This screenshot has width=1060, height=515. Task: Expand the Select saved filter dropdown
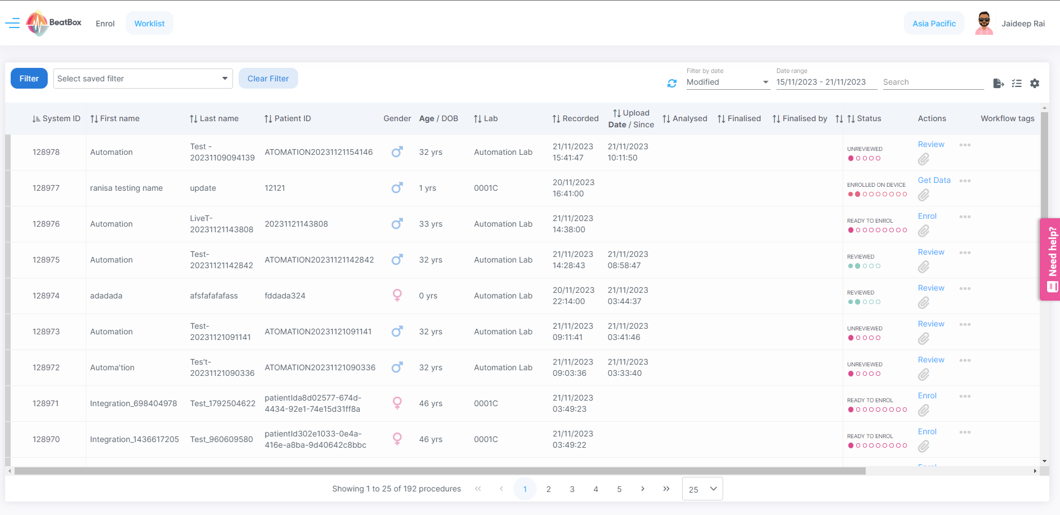pos(143,79)
